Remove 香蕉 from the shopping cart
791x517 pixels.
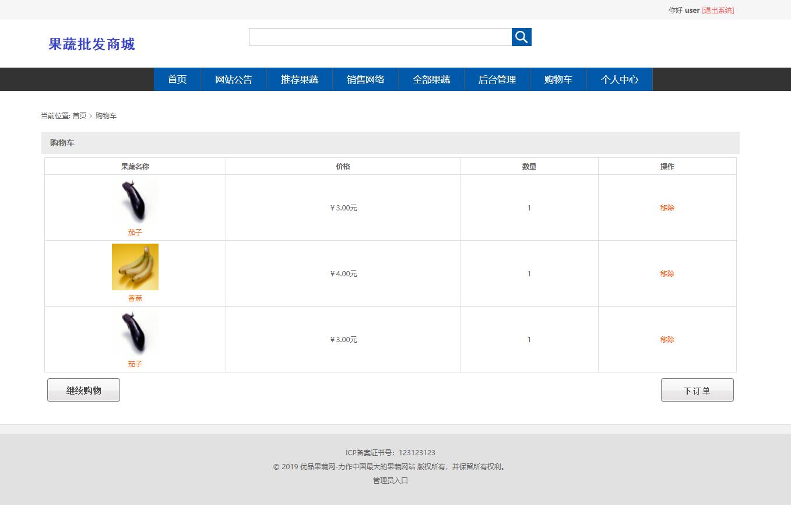pyautogui.click(x=667, y=273)
